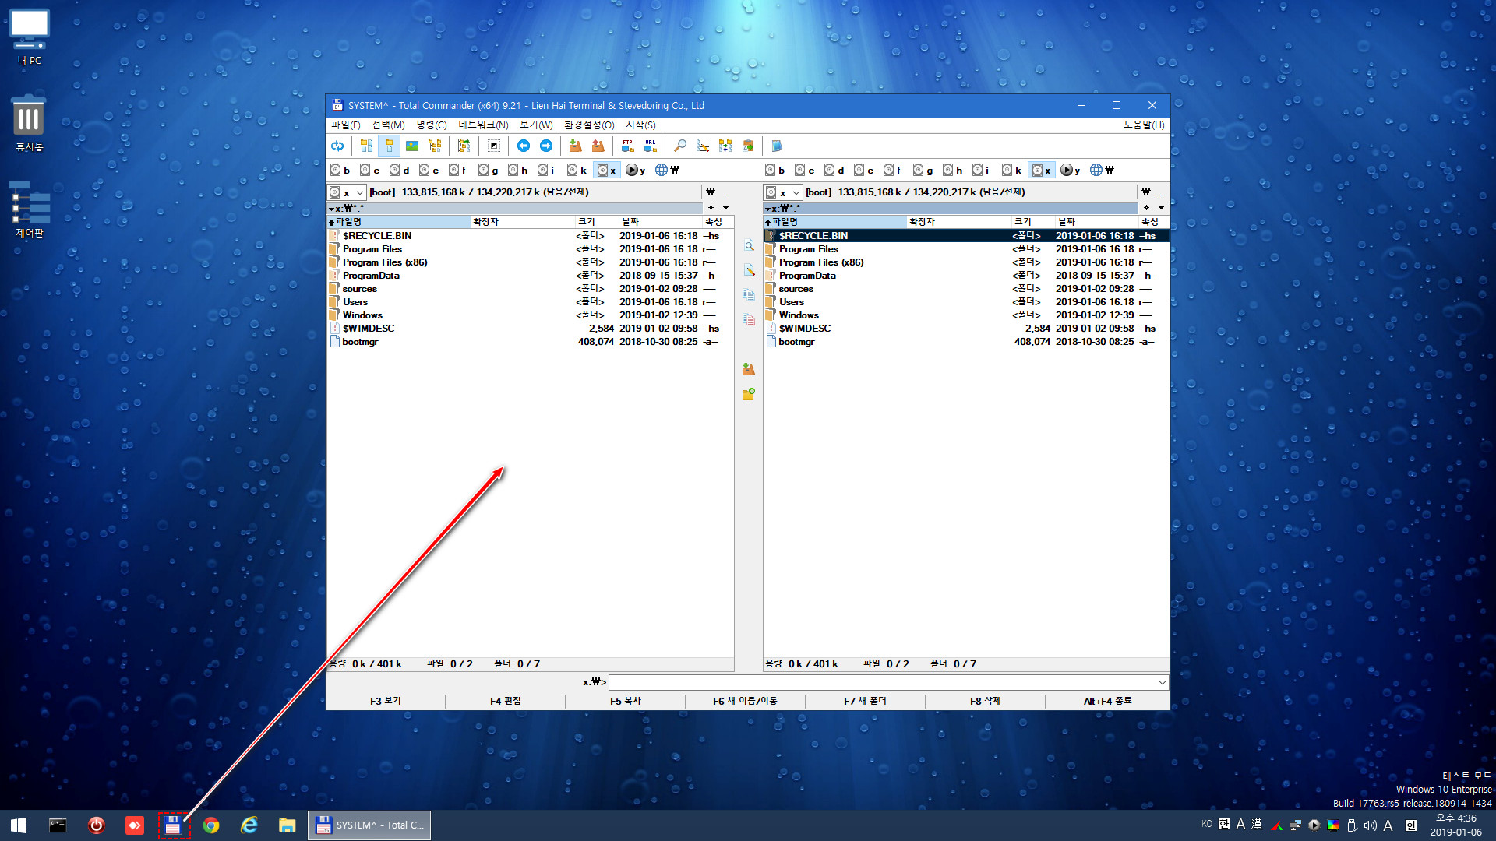
Task: Select drive c in right panel
Action: (x=806, y=170)
